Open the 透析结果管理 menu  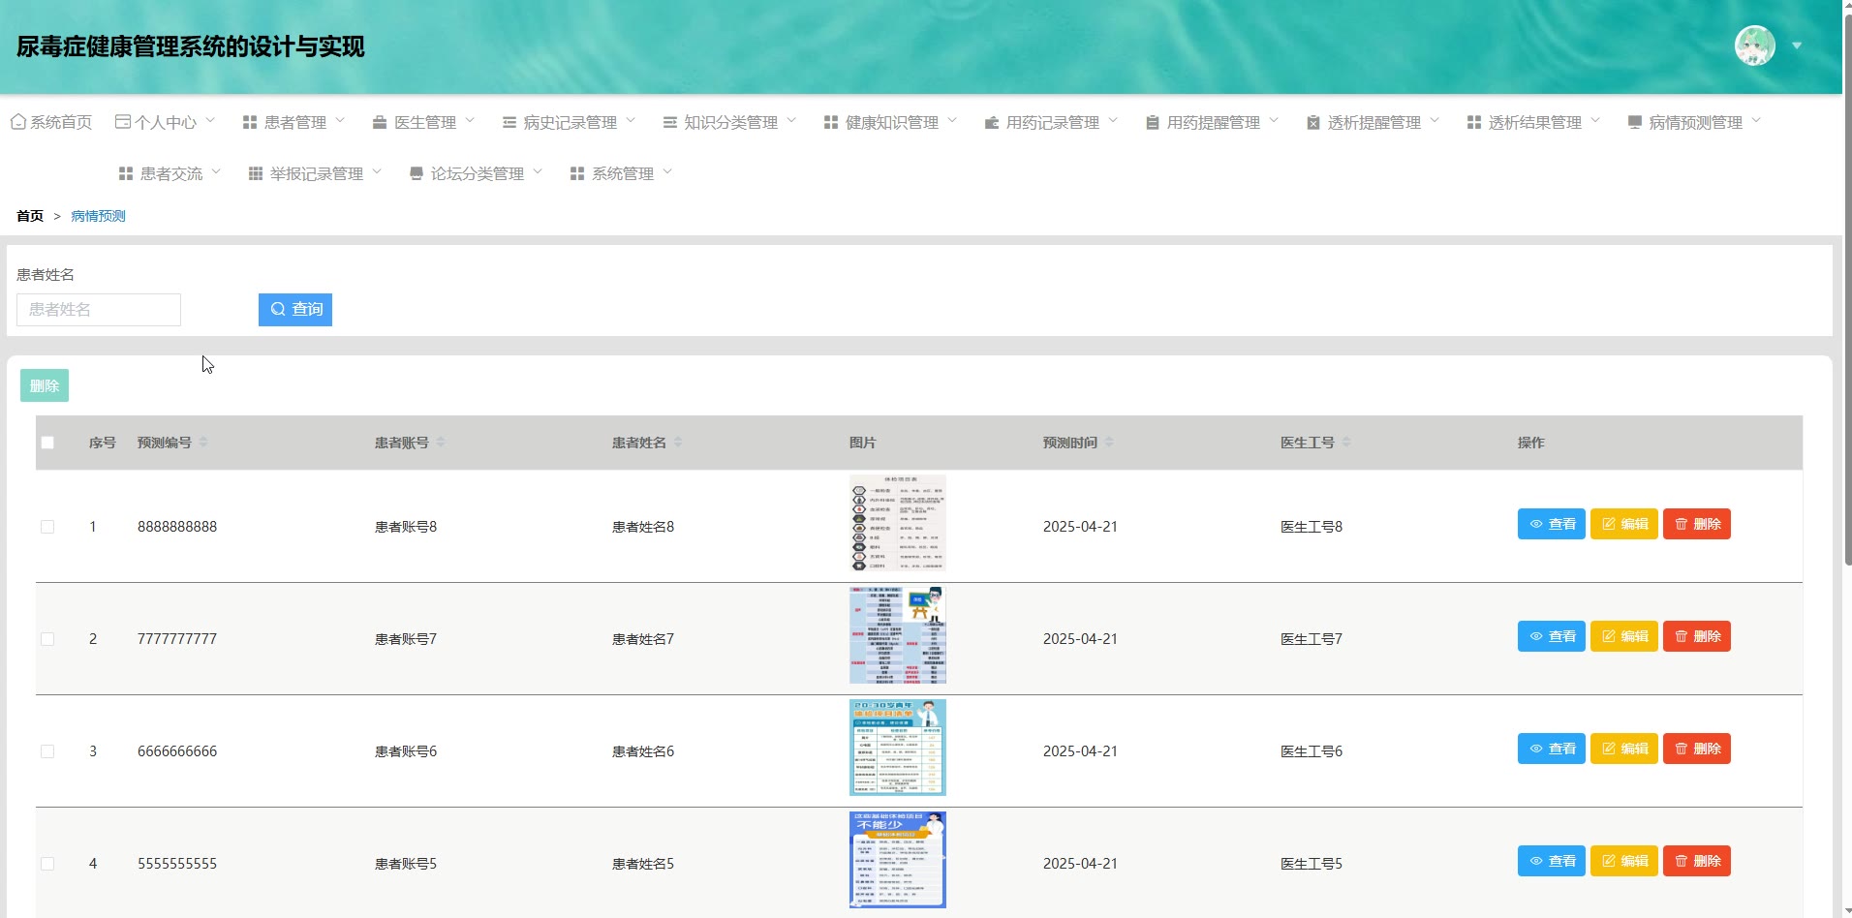(x=1533, y=122)
